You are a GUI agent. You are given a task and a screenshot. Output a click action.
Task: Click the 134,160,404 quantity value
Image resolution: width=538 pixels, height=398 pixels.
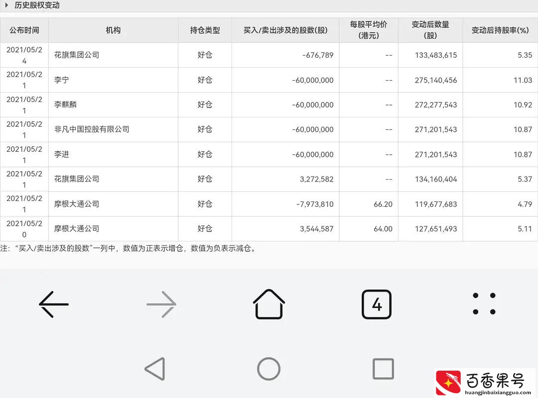(436, 179)
